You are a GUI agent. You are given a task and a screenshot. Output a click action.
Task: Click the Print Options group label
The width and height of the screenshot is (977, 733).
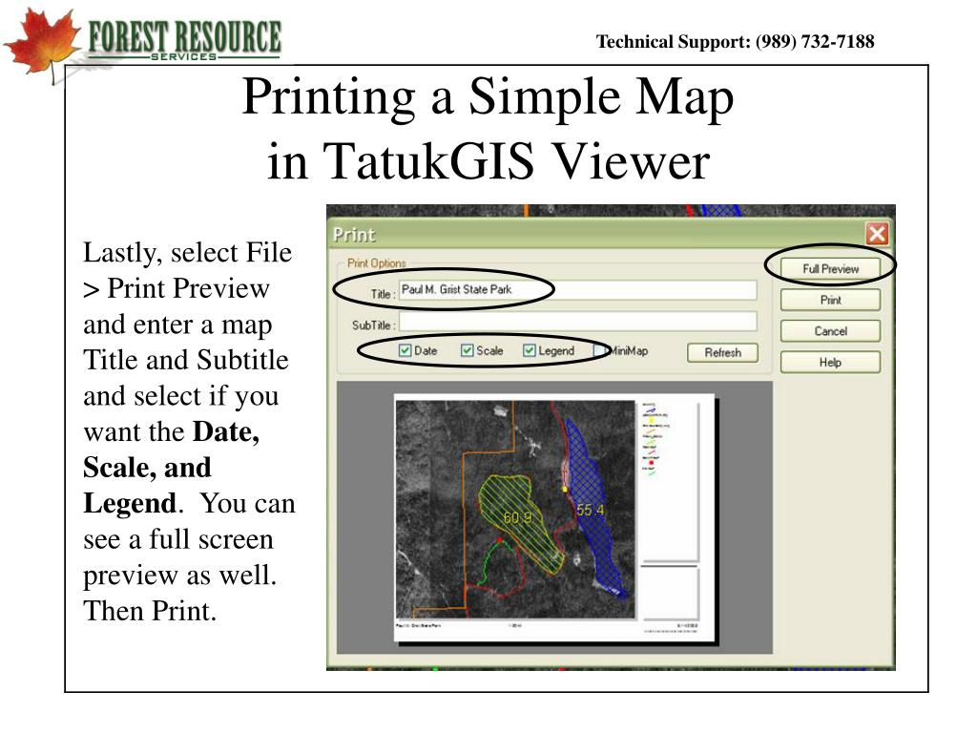376,263
